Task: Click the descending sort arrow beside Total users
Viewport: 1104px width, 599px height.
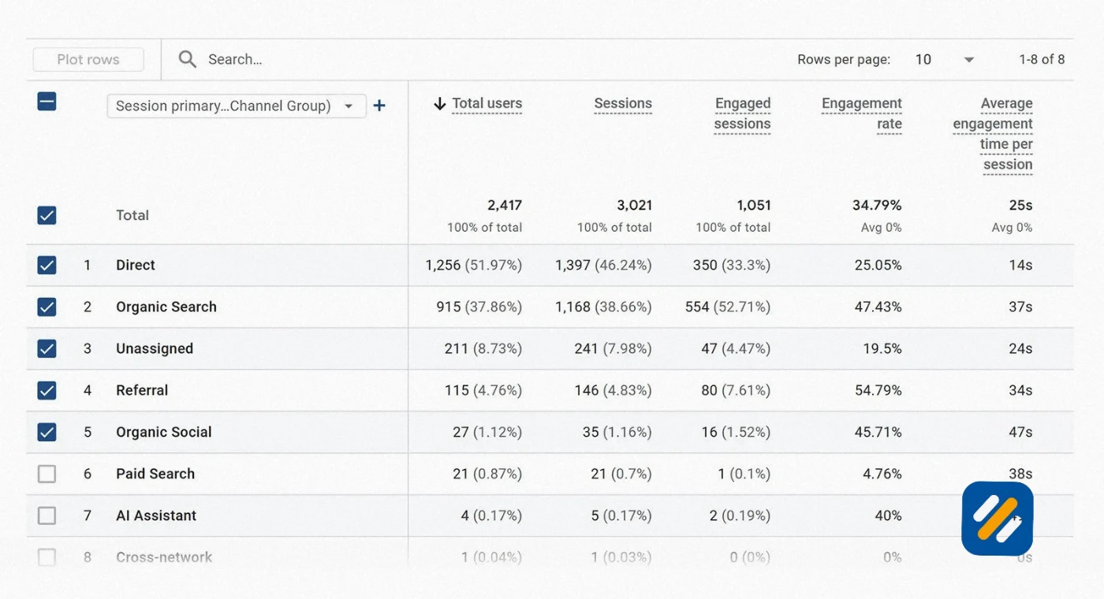Action: 440,103
